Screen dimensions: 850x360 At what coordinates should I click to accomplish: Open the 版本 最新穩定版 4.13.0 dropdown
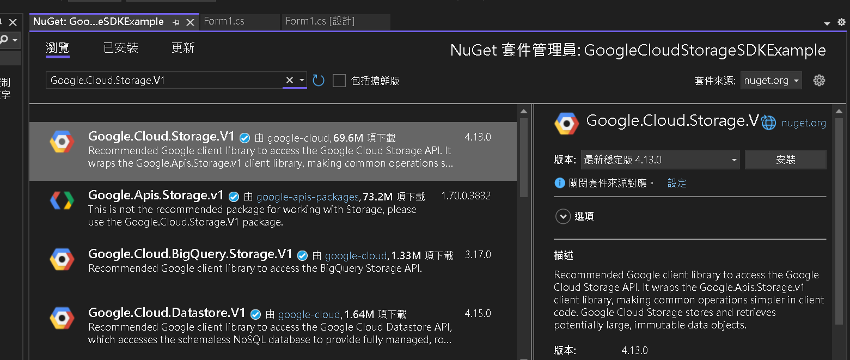660,160
